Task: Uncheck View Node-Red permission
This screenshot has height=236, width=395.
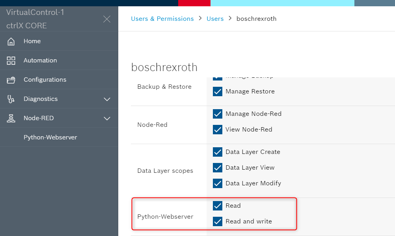Action: pyautogui.click(x=218, y=129)
